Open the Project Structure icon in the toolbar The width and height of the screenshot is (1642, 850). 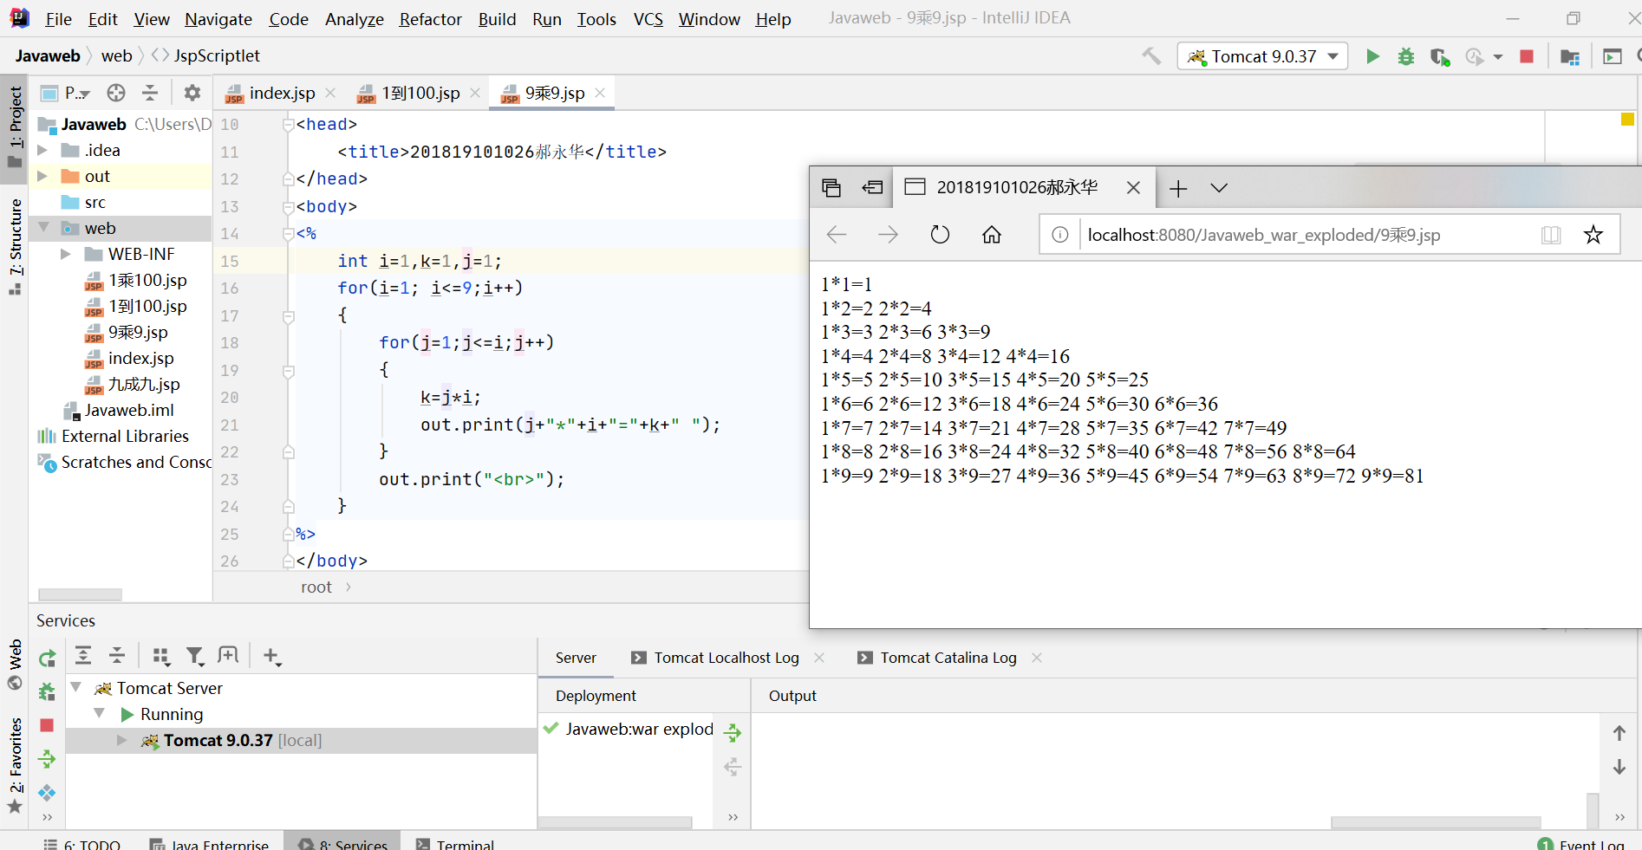1570,56
